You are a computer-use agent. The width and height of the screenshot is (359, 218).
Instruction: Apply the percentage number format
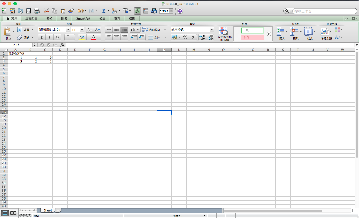185,37
